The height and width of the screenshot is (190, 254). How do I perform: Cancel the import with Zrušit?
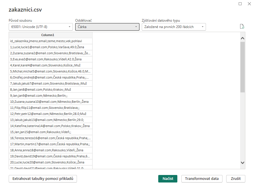(235, 178)
